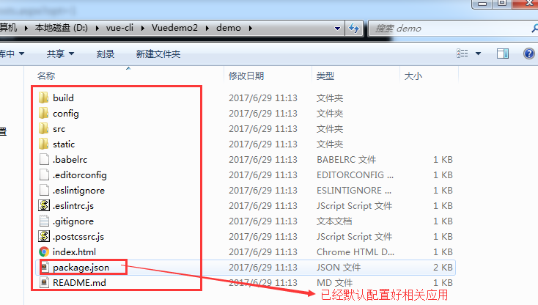Screen dimensions: 538x305
Task: Expand the arrow after vue-cli breadcrumb
Action: [143, 28]
